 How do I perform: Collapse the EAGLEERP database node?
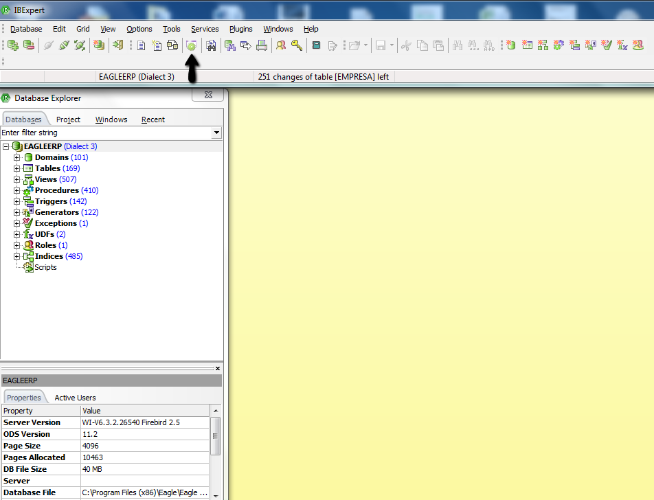point(5,146)
